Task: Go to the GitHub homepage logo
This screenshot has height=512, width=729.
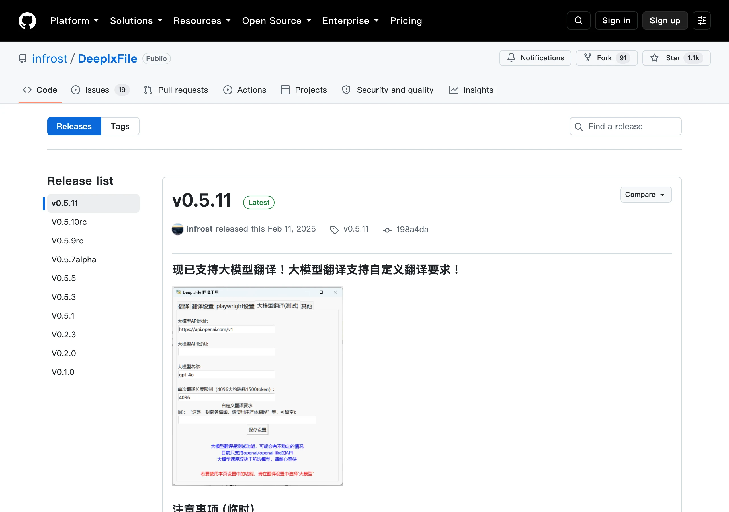Action: (27, 20)
